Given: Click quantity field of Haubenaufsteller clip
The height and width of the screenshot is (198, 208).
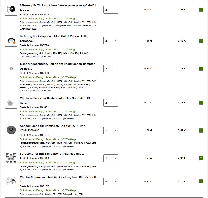Looking at the screenshot, I should (x=108, y=103).
